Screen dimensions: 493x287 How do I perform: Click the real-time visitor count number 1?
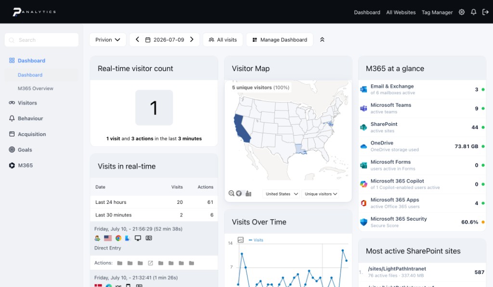154,108
